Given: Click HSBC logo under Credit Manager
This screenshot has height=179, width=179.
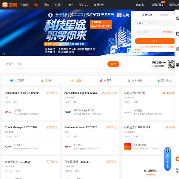Looking at the screenshot, I should click(8, 146).
